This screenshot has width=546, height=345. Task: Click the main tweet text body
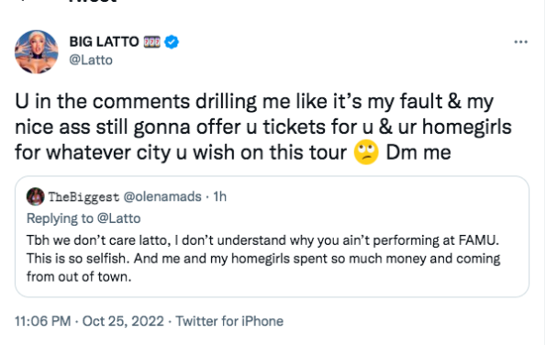point(263,127)
